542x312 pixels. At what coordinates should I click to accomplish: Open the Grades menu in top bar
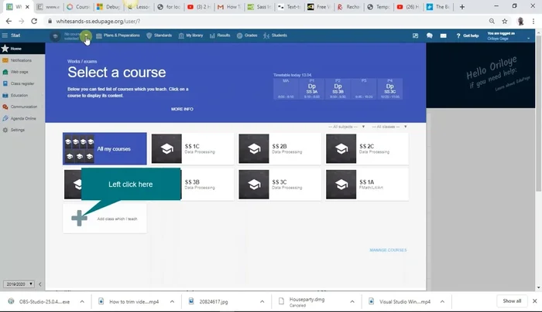click(248, 36)
